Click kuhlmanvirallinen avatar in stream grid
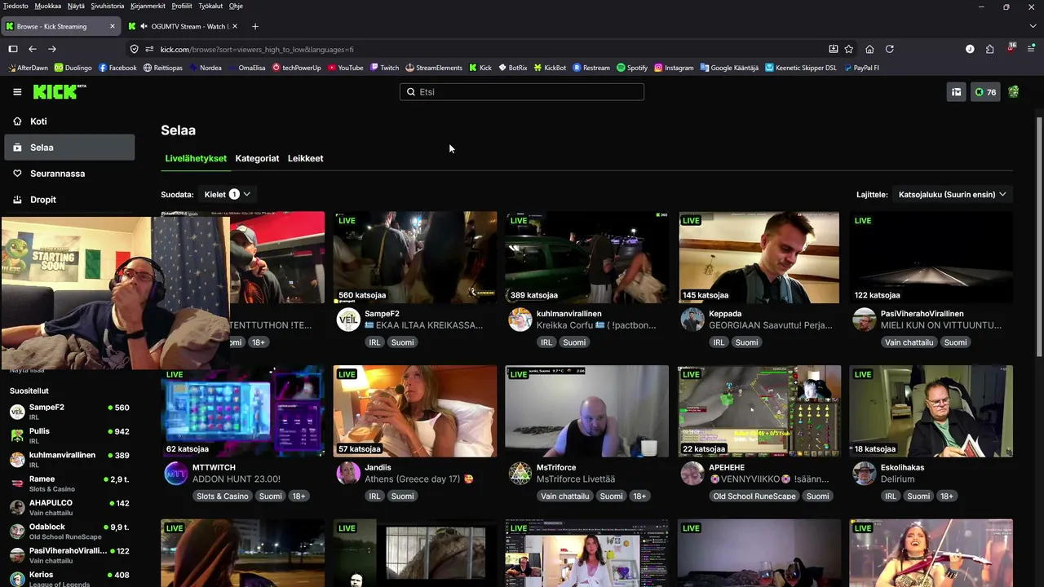 click(520, 320)
